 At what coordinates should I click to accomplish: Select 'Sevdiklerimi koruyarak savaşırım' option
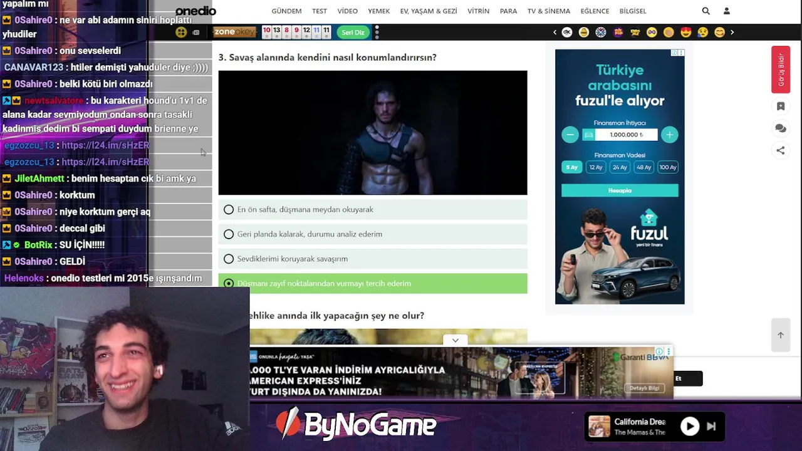tap(373, 259)
